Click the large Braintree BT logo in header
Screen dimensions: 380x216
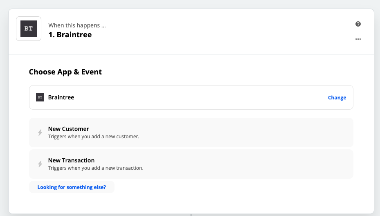(29, 29)
